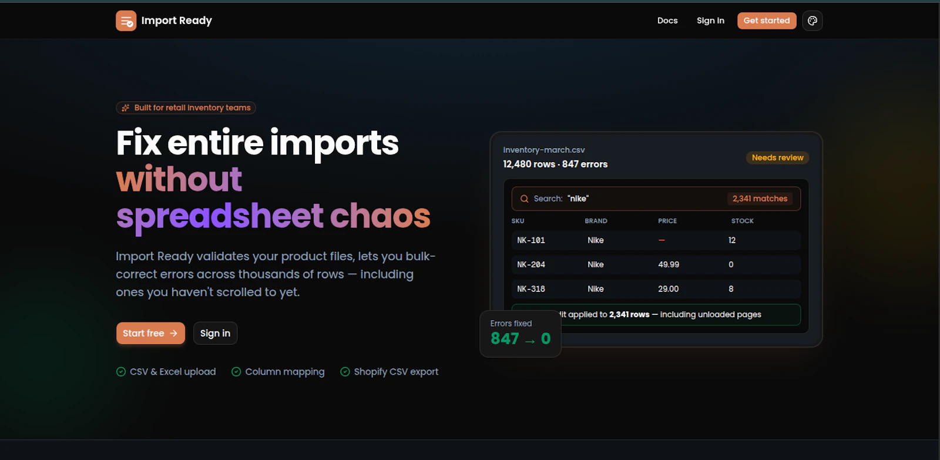Click the hero Sign in button
This screenshot has width=940, height=460.
pos(215,333)
